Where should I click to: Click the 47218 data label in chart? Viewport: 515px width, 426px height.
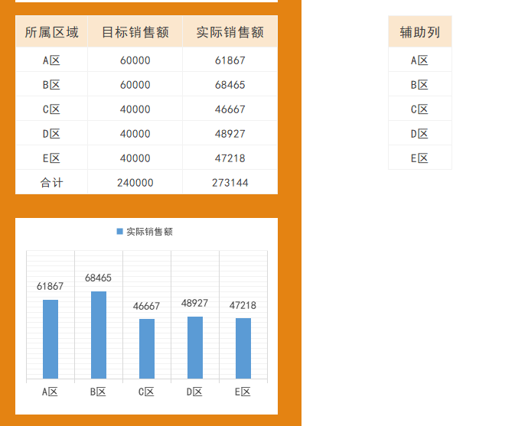click(243, 306)
